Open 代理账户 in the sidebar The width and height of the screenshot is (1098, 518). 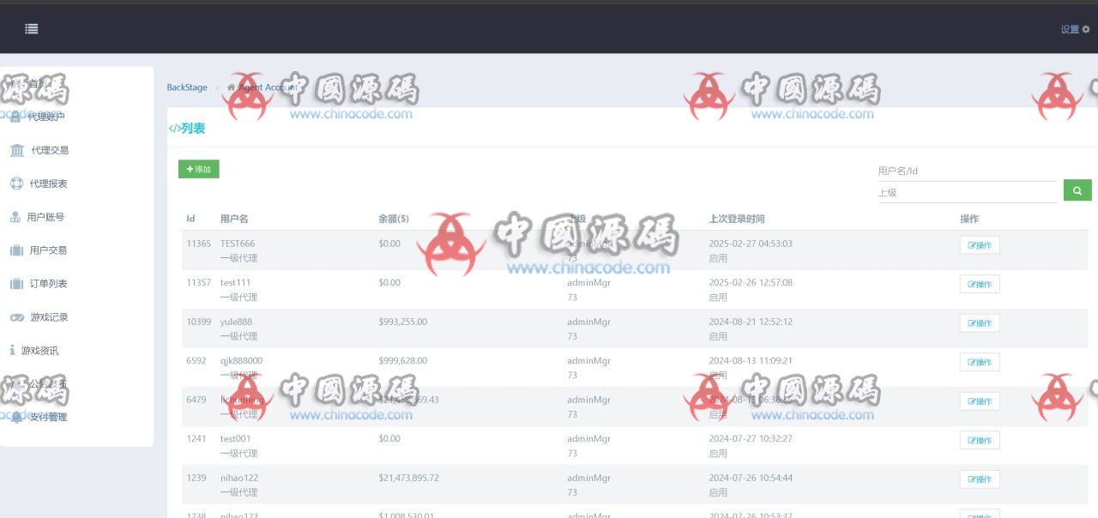tap(46, 117)
